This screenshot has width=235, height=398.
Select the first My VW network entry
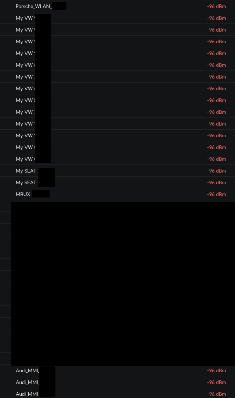pos(25,18)
